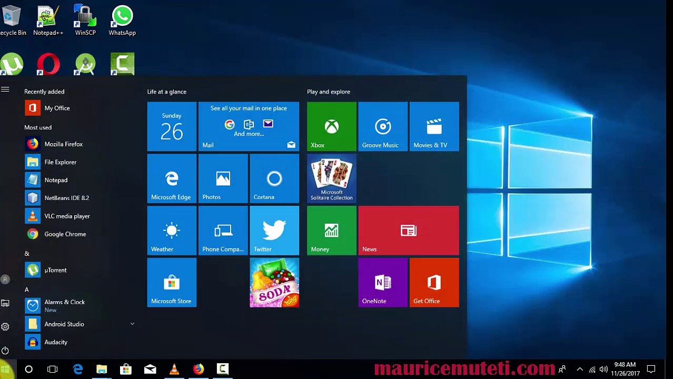Show hidden system tray icons
Viewport: 673px width, 379px height.
point(580,370)
